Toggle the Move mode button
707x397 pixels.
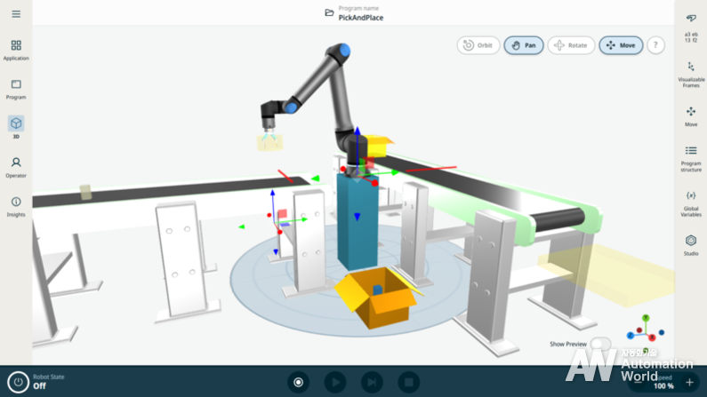point(621,45)
